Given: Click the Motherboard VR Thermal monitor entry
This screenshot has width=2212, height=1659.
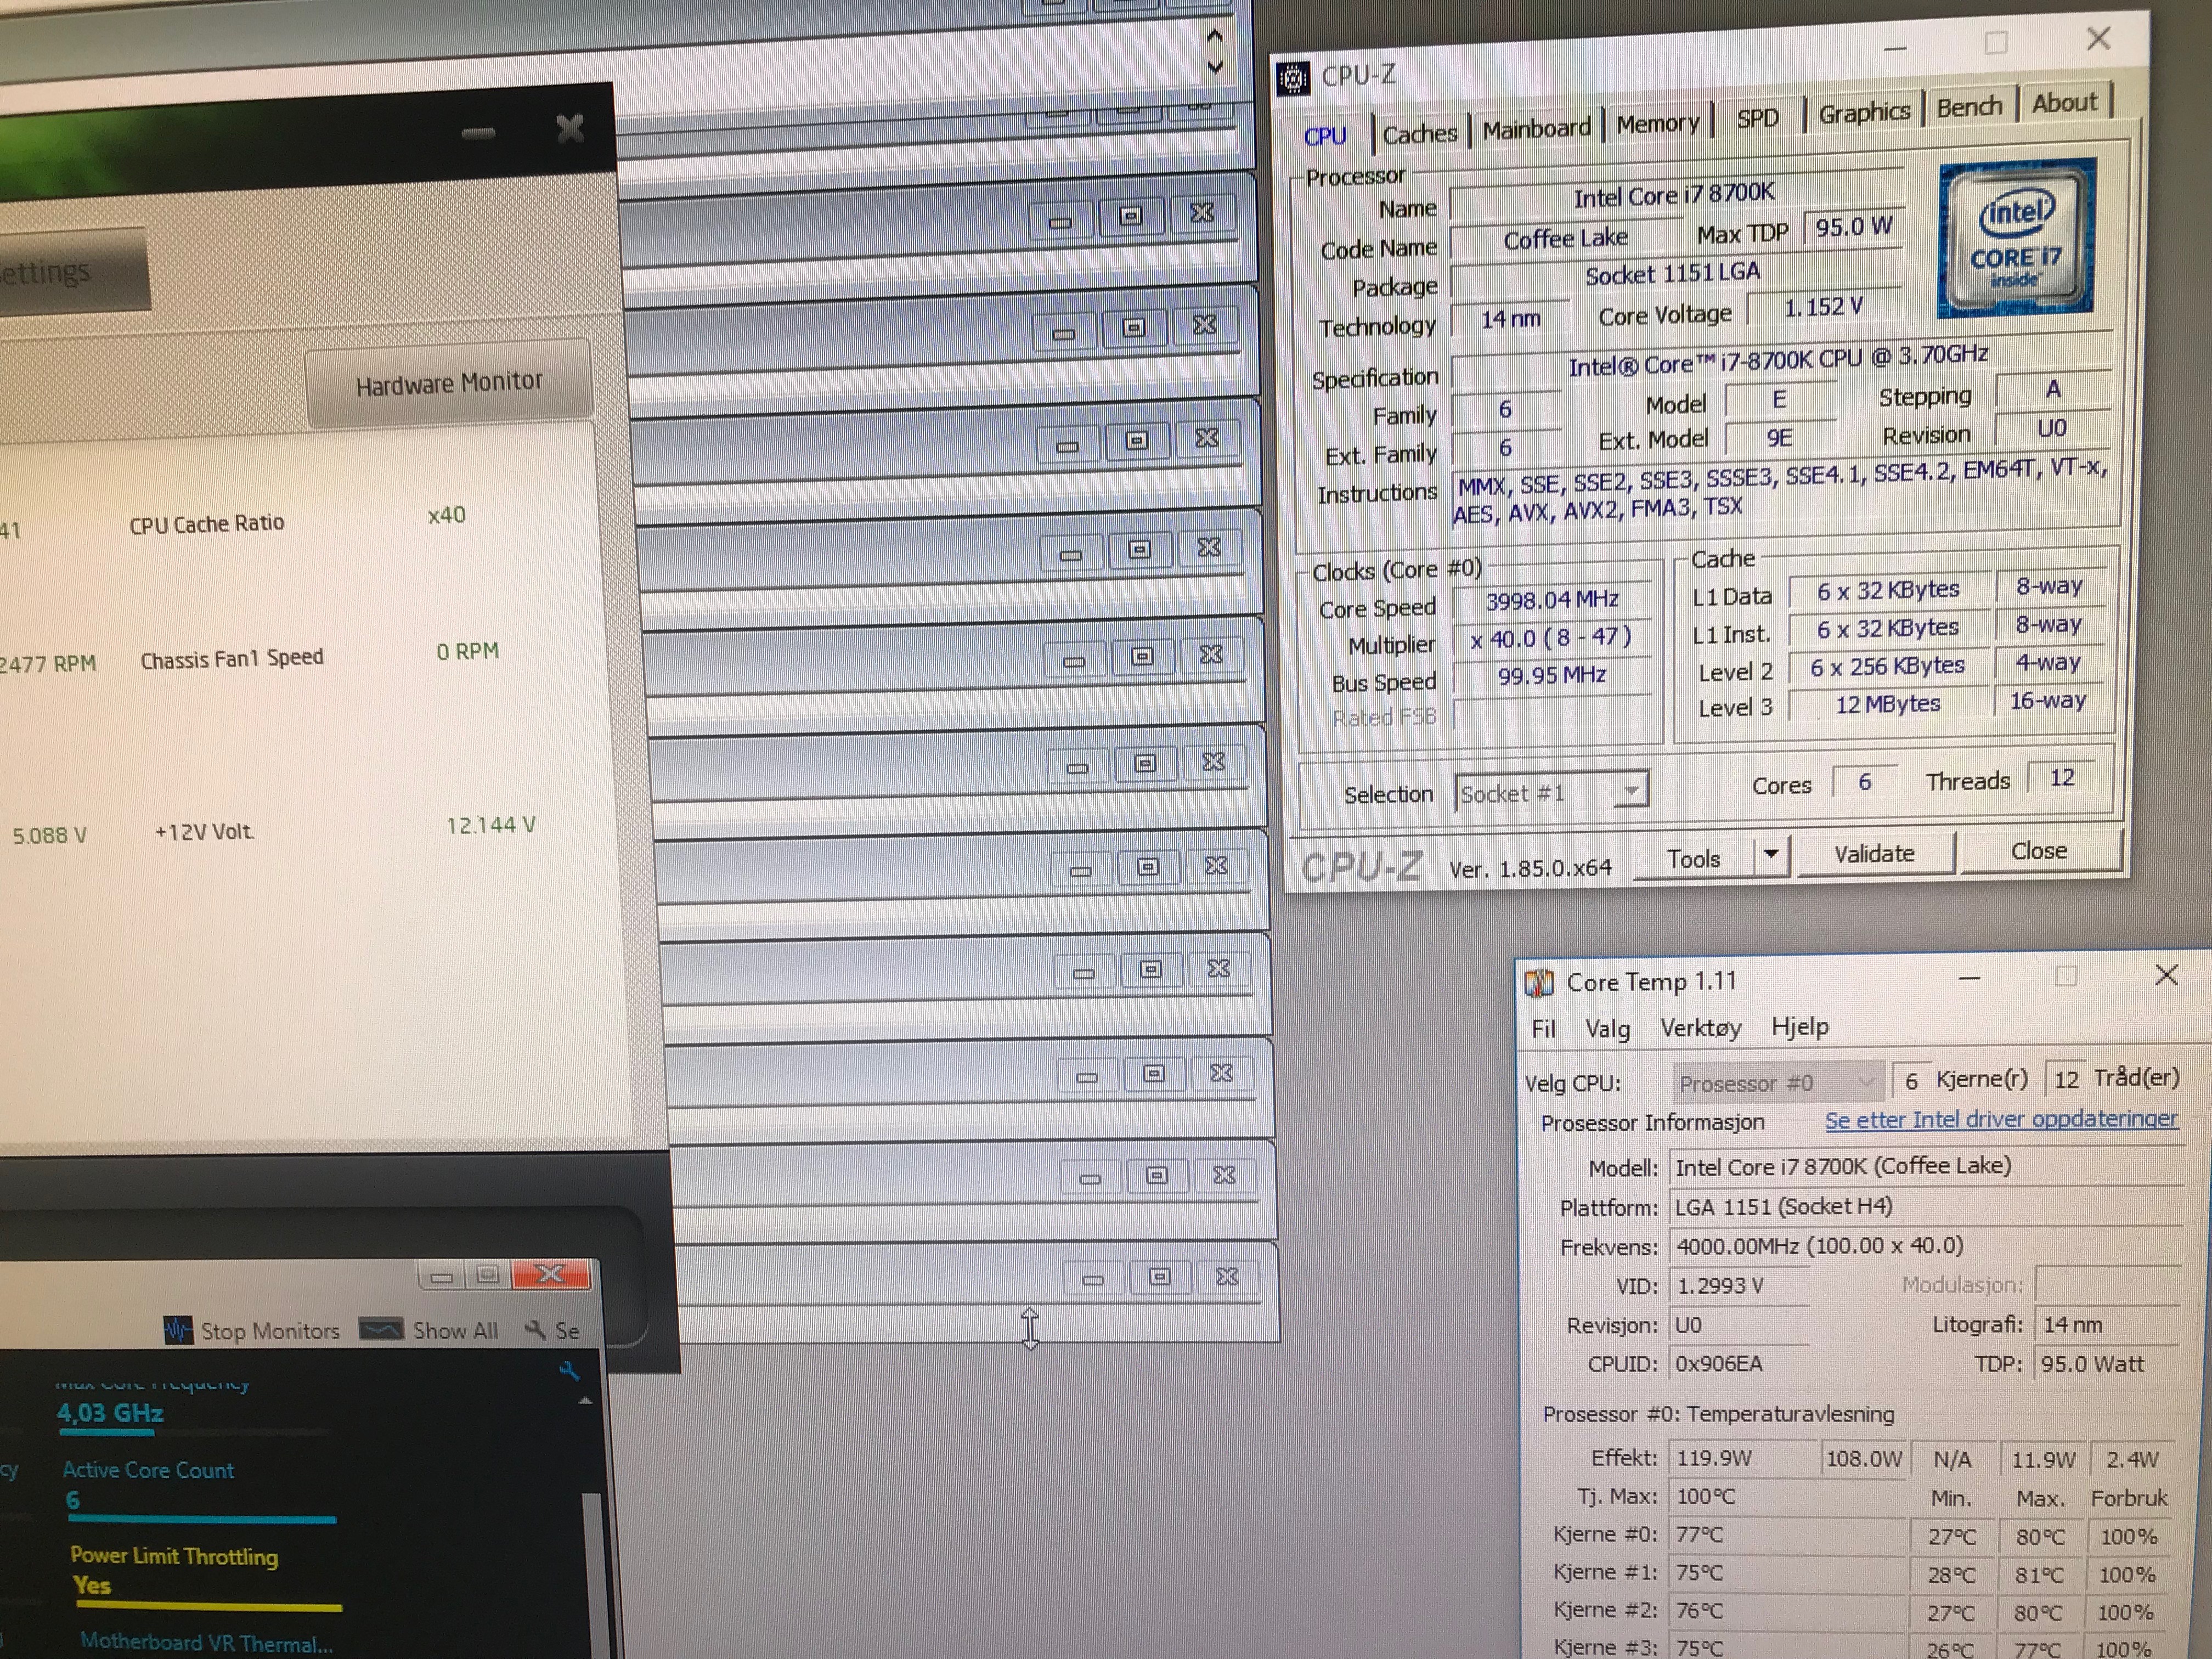Looking at the screenshot, I should (206, 1643).
